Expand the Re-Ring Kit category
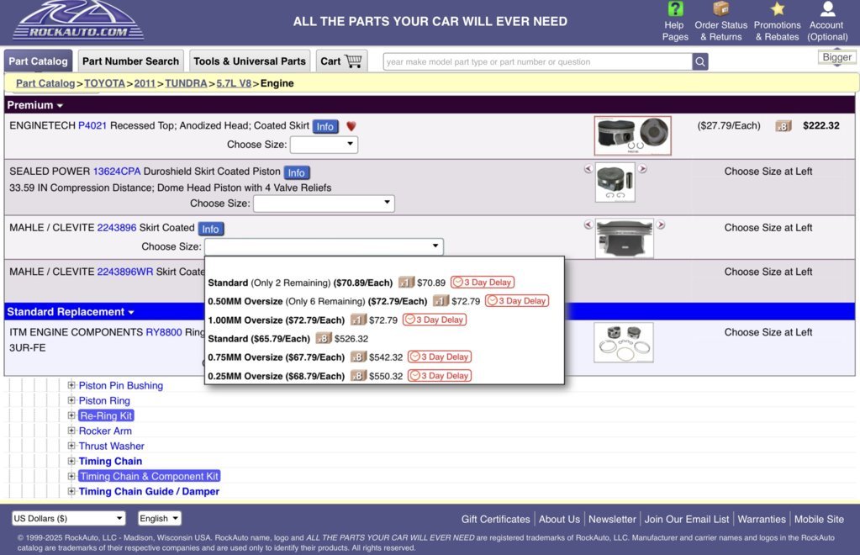 pos(71,415)
